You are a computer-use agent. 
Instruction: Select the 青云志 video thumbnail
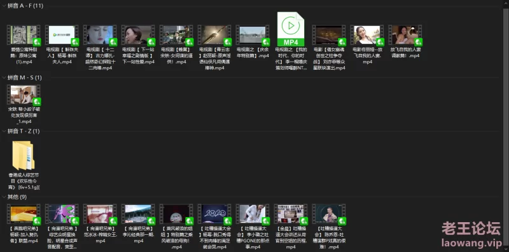pos(214,35)
